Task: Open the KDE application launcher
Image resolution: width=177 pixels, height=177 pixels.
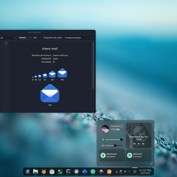Action: point(27,172)
